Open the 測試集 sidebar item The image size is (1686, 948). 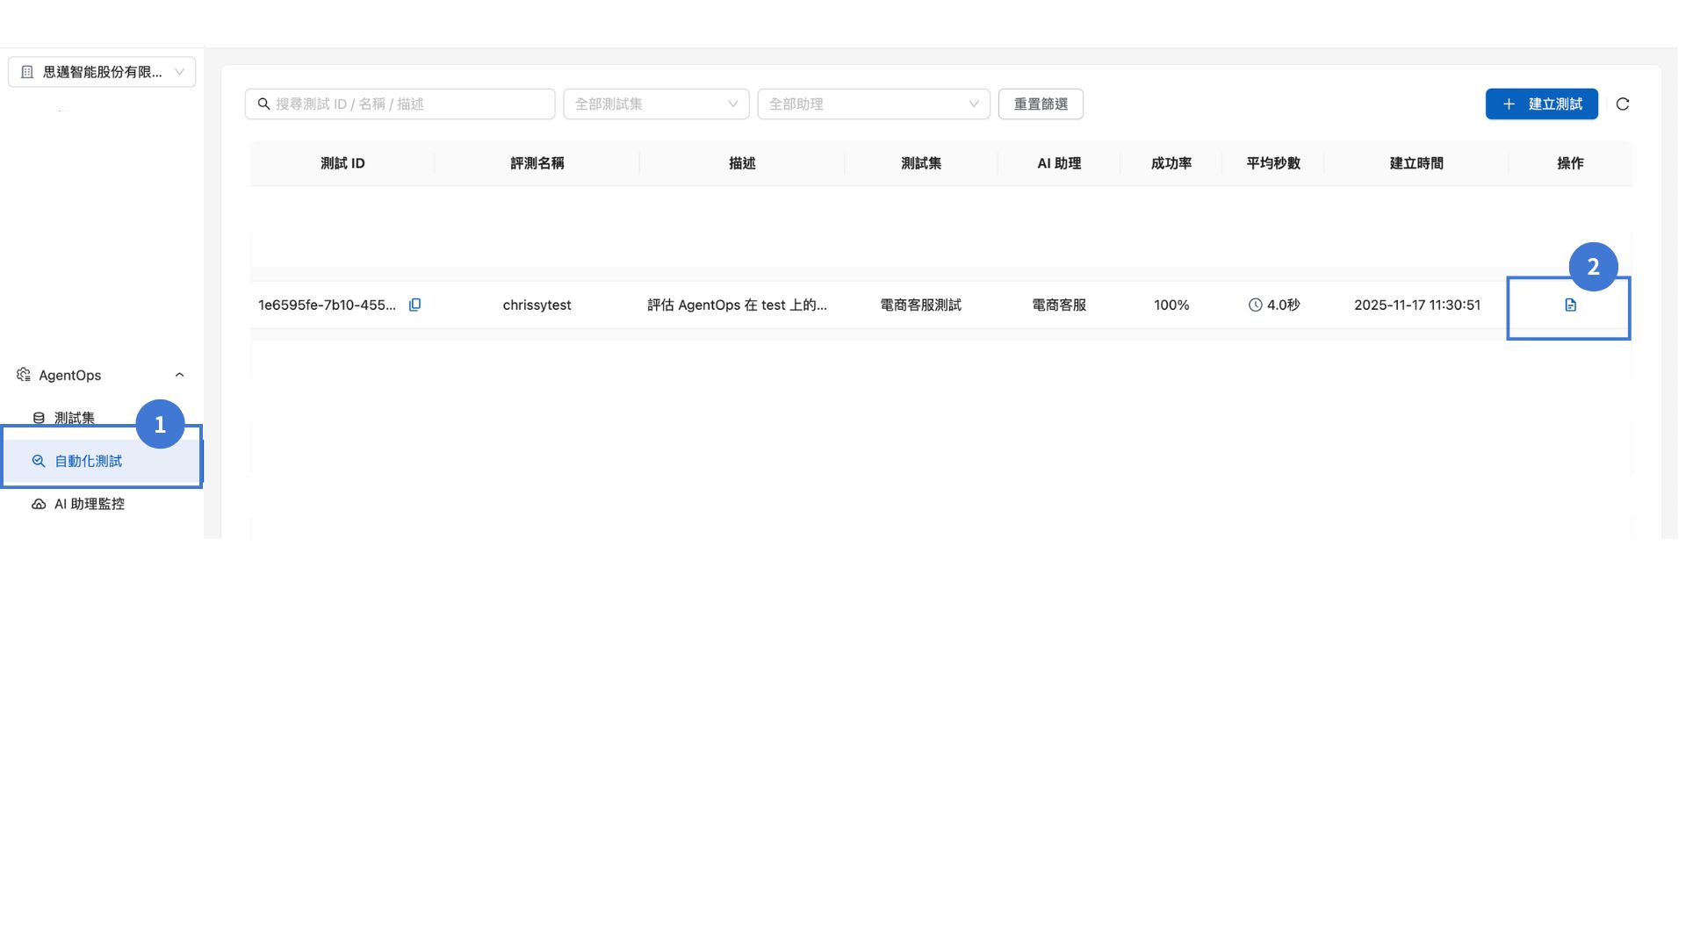click(75, 418)
